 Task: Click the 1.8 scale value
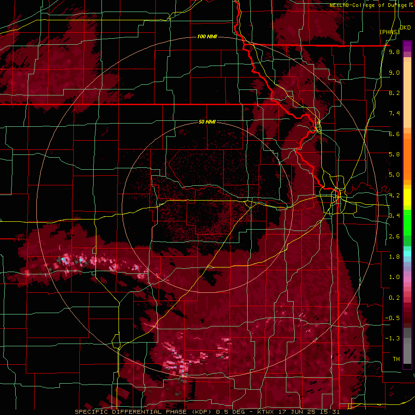394,257
